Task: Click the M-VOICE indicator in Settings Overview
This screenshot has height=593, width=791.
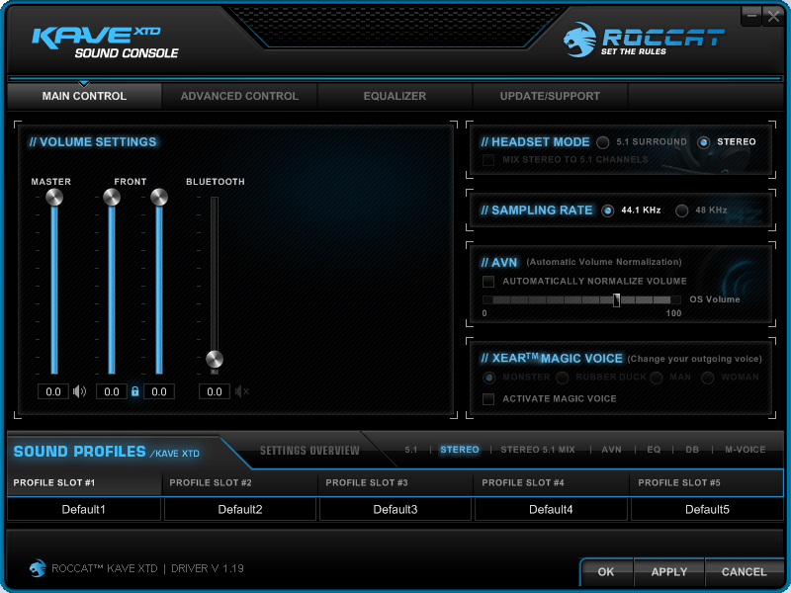Action: tap(746, 450)
